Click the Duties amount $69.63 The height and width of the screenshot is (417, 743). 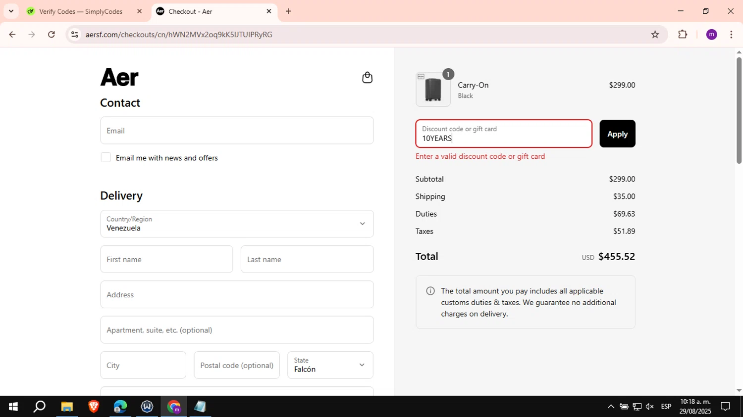coord(624,214)
